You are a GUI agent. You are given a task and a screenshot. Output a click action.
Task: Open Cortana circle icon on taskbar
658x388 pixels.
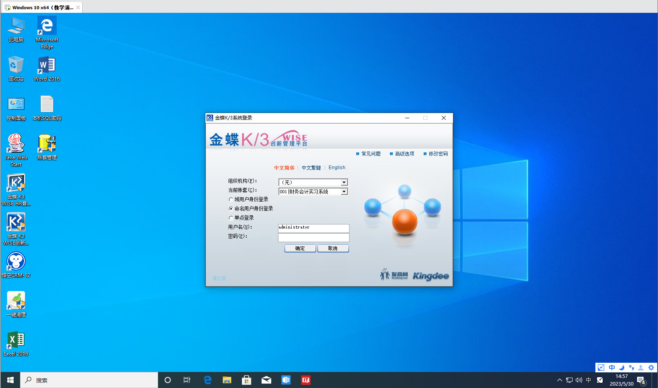[x=168, y=380]
